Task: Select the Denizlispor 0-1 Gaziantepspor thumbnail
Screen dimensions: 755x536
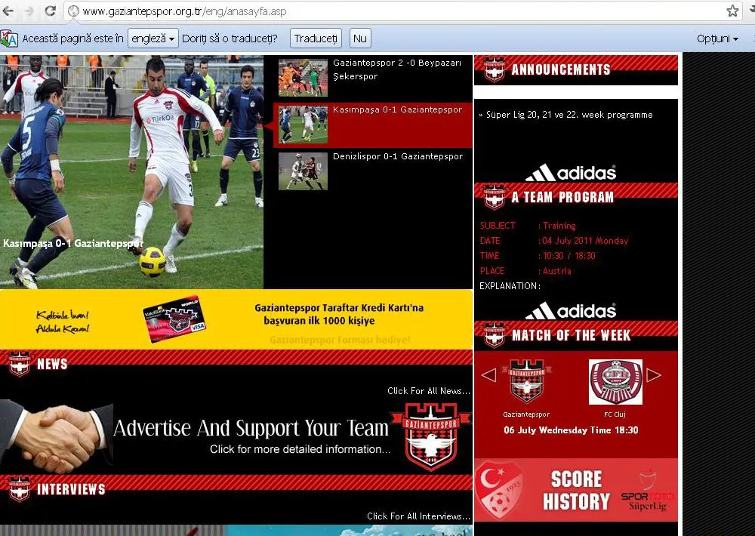Action: [x=303, y=171]
